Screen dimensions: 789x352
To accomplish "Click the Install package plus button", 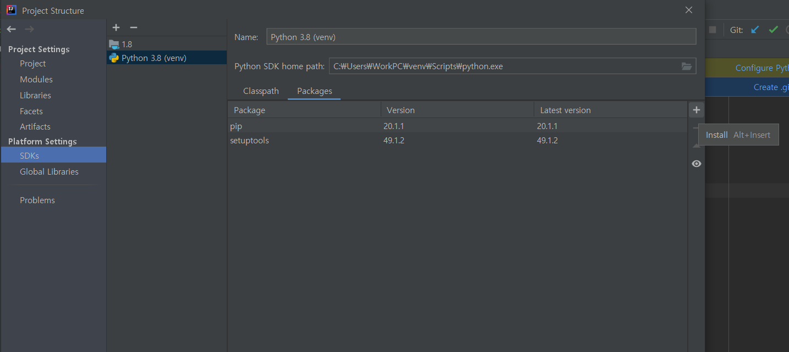I will coord(696,110).
